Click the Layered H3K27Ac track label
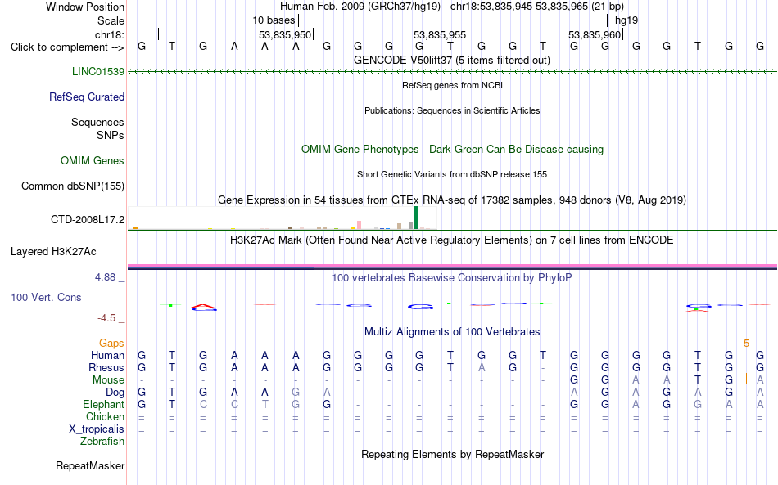Image resolution: width=778 pixels, height=485 pixels. point(53,252)
